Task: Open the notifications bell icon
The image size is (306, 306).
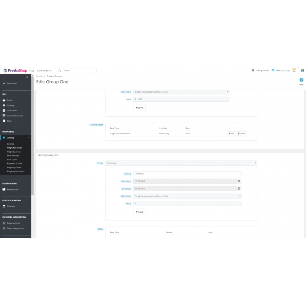Action: [294, 70]
